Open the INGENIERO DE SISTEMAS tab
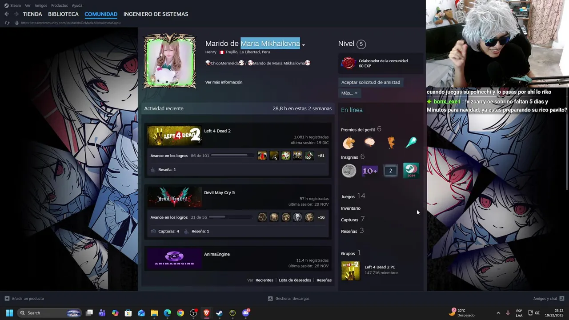Viewport: 569px width, 320px height. (x=156, y=14)
